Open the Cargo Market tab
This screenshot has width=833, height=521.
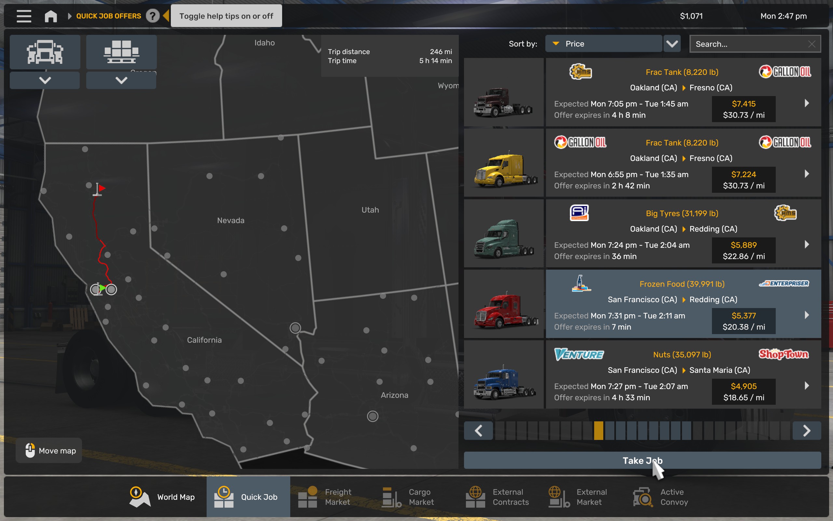tap(408, 497)
